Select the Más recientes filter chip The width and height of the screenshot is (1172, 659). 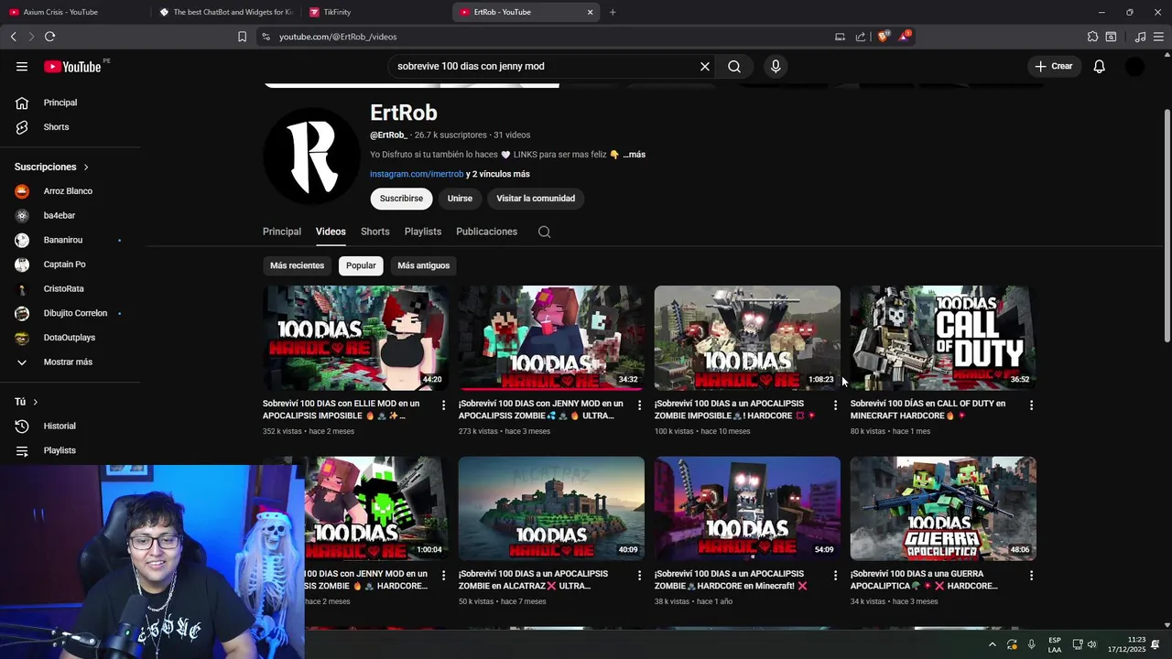pyautogui.click(x=297, y=265)
